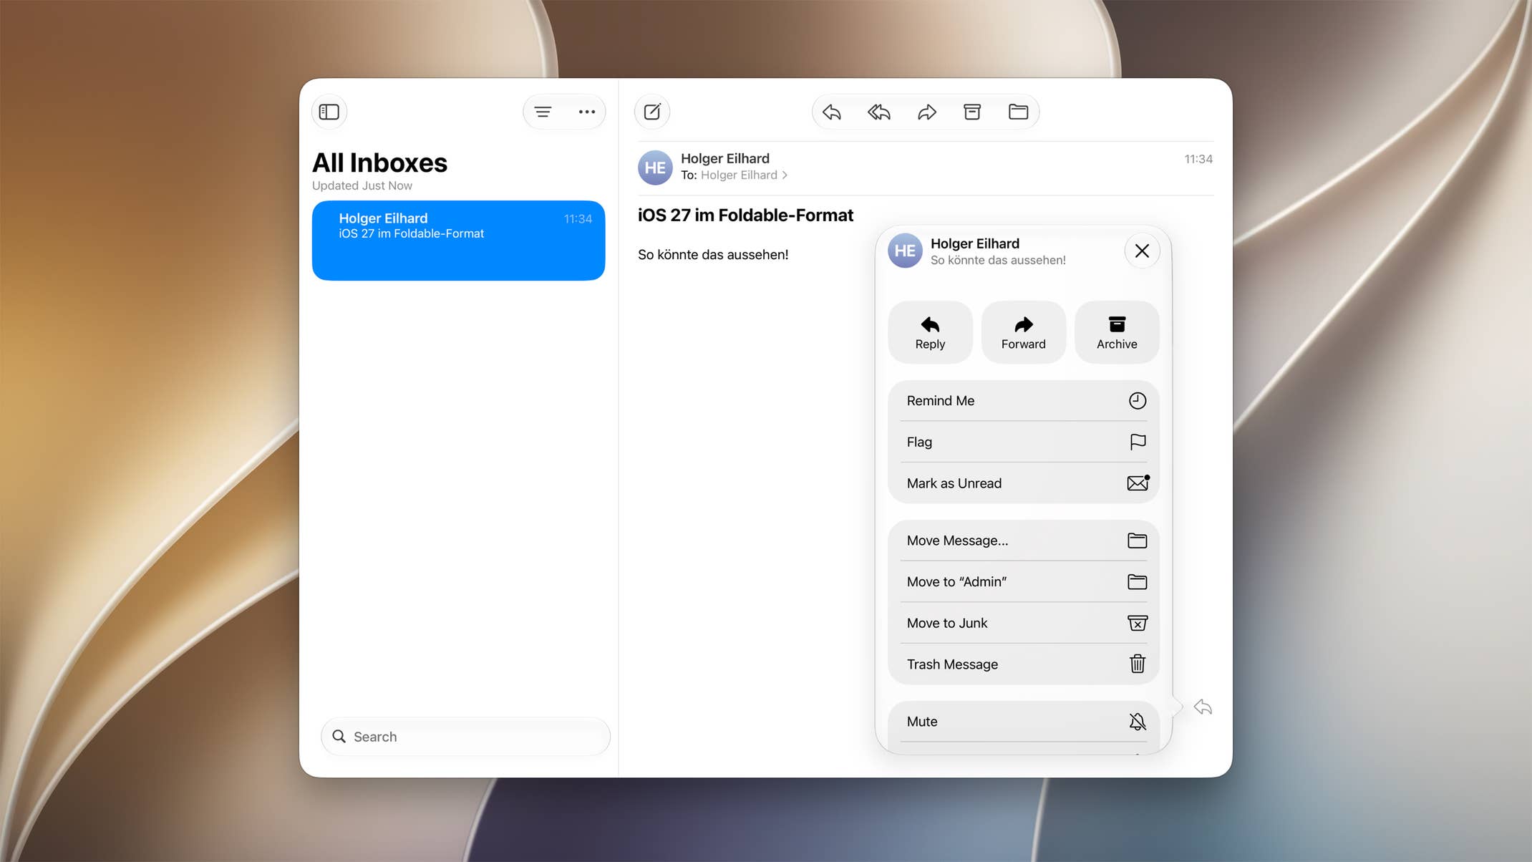
Task: Toggle Mute for this conversation
Action: [x=1023, y=722]
